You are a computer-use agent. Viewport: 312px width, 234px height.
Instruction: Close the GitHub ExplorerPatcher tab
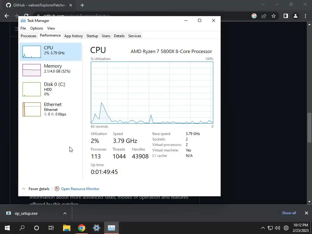[71, 5]
